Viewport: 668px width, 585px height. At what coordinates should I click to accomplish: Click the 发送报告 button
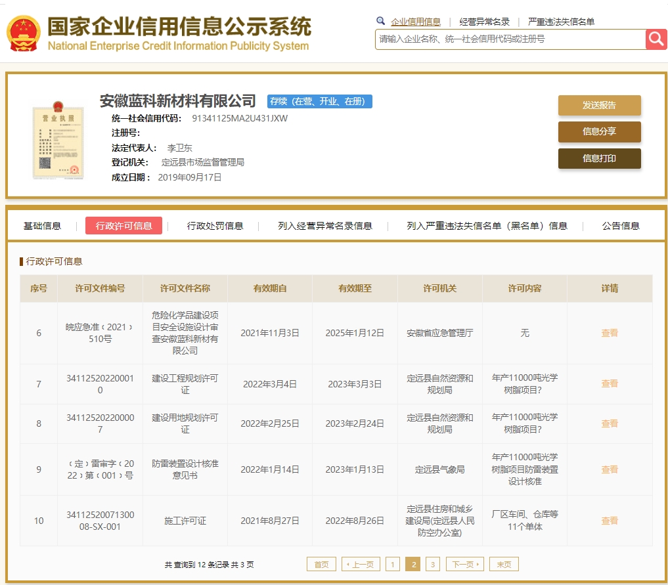(x=600, y=105)
